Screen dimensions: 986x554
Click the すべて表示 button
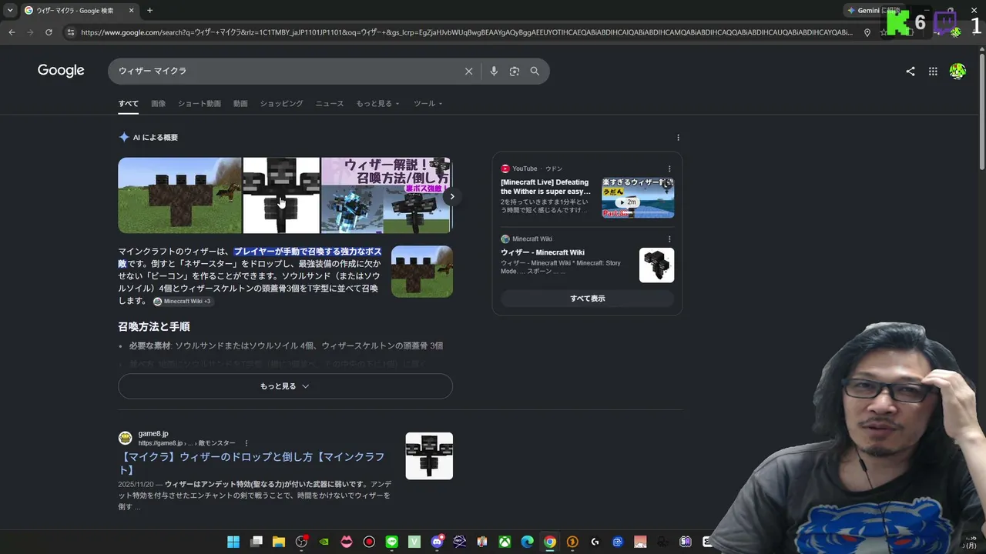pos(587,299)
